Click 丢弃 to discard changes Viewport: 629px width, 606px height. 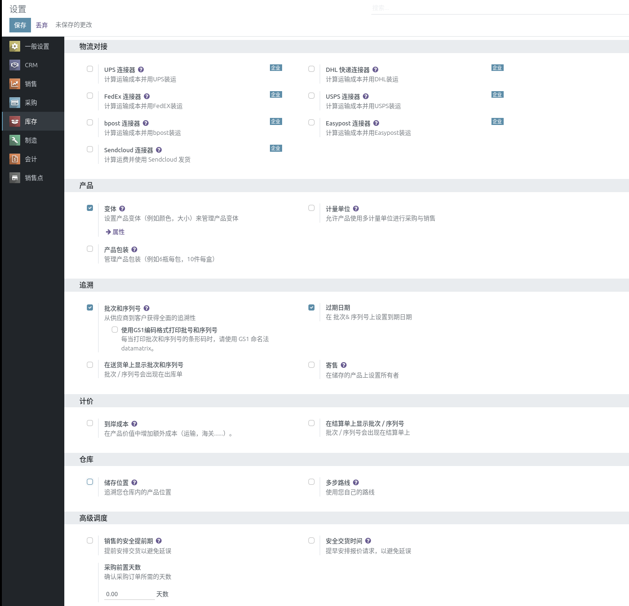pyautogui.click(x=42, y=25)
